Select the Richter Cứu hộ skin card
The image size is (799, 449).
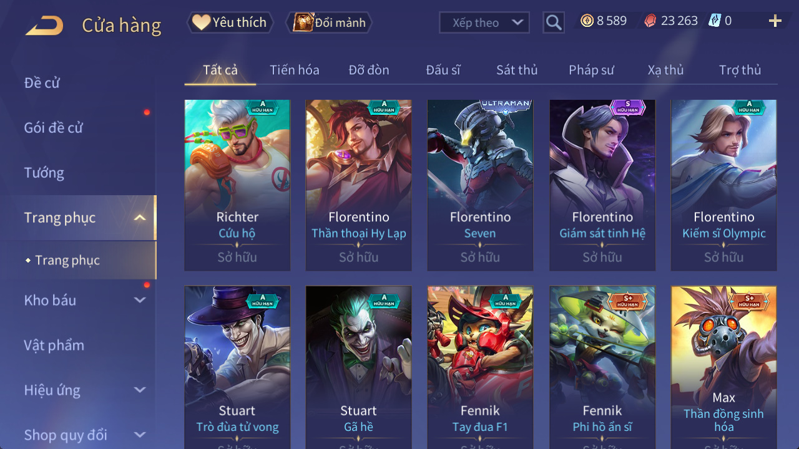(237, 185)
